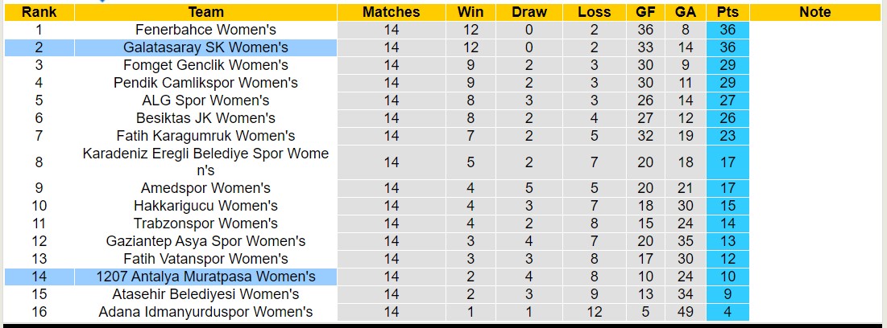
Task: Open Adana Idmanyurduspor Women's team
Action: [205, 312]
